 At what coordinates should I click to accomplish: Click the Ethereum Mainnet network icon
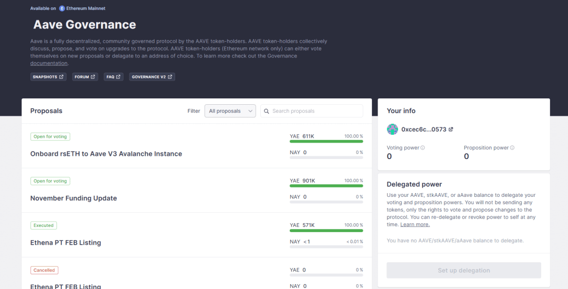[62, 8]
